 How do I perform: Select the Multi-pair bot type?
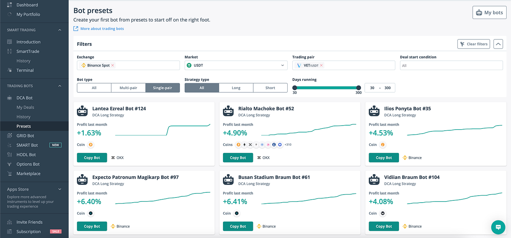click(128, 88)
